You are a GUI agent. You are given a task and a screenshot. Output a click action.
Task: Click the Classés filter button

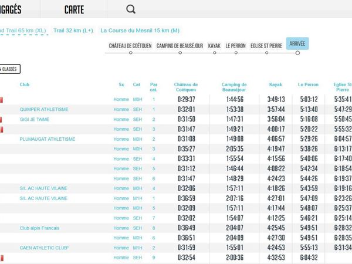coord(9,69)
